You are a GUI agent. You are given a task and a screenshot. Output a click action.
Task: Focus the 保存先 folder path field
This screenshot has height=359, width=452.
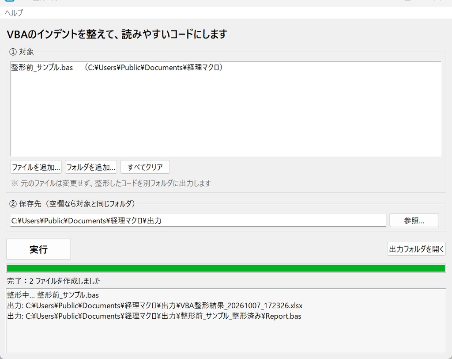click(x=198, y=221)
